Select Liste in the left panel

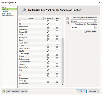tap(9, 7)
